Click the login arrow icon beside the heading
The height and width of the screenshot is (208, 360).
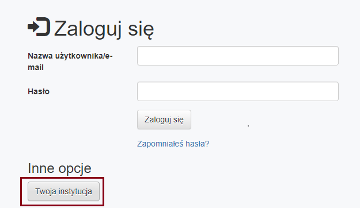[x=39, y=27]
